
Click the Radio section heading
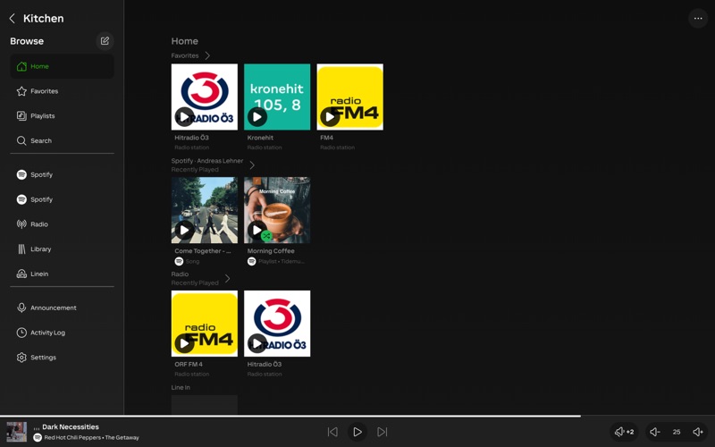[x=180, y=274]
